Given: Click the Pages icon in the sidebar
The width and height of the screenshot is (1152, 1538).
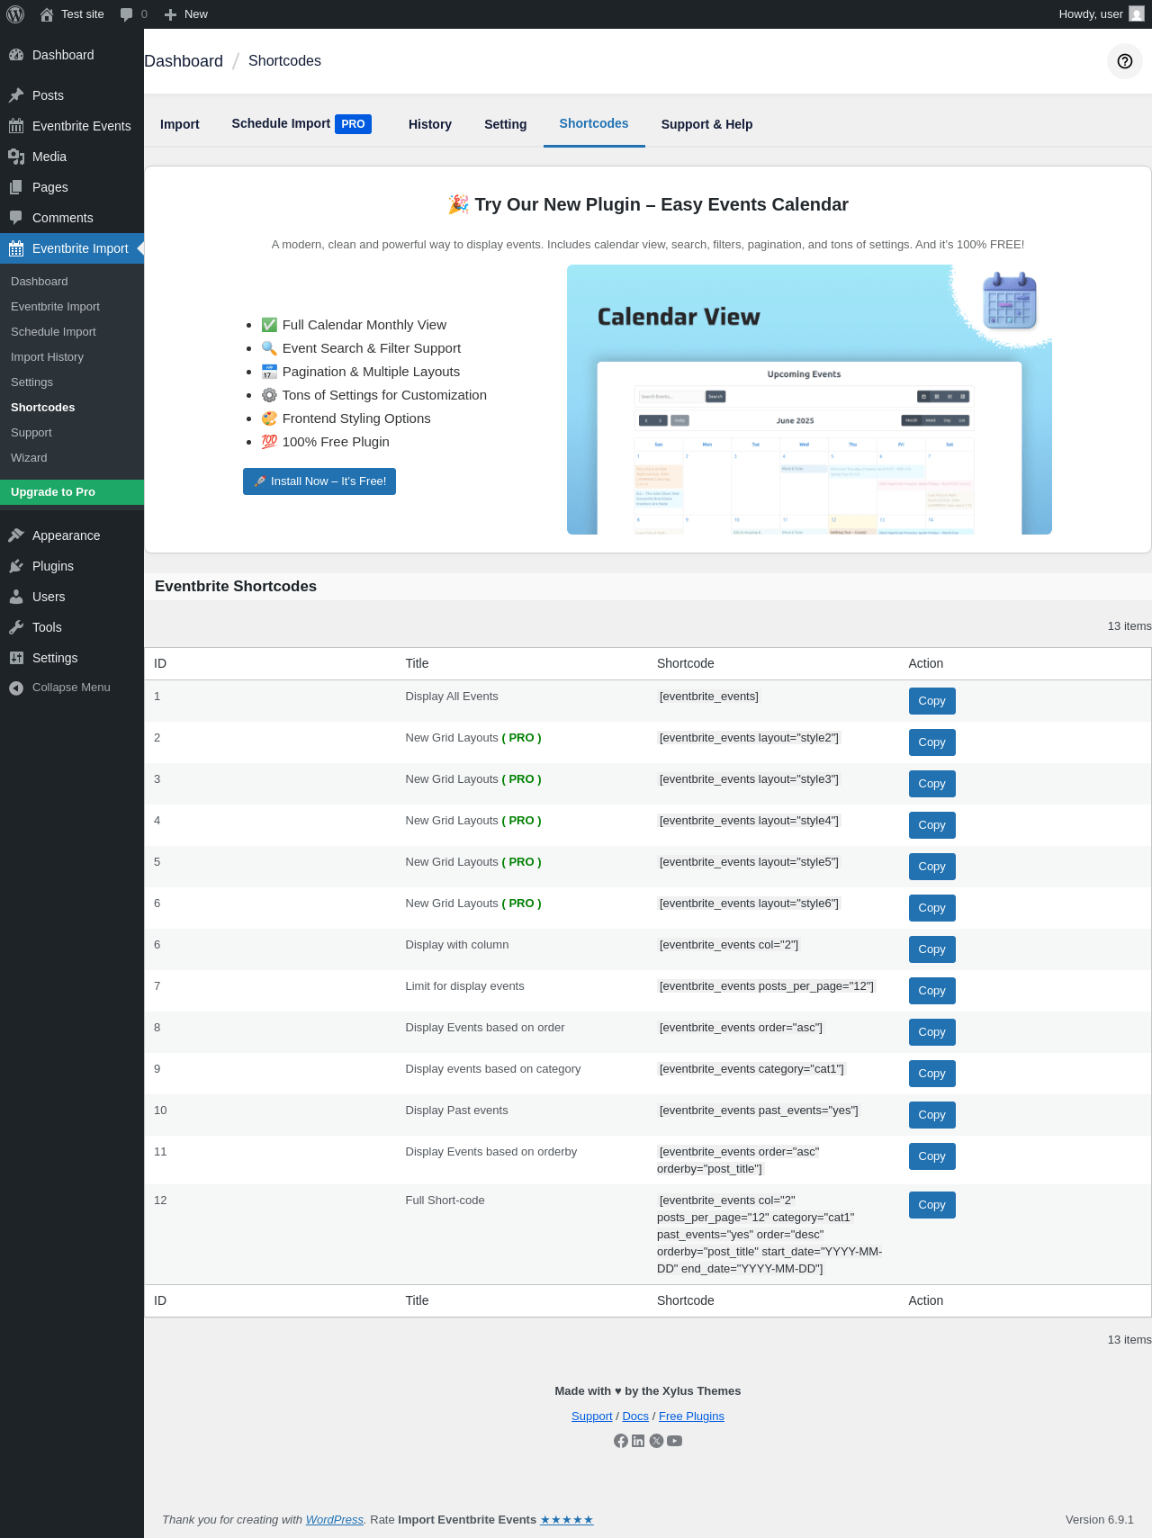Looking at the screenshot, I should [16, 187].
